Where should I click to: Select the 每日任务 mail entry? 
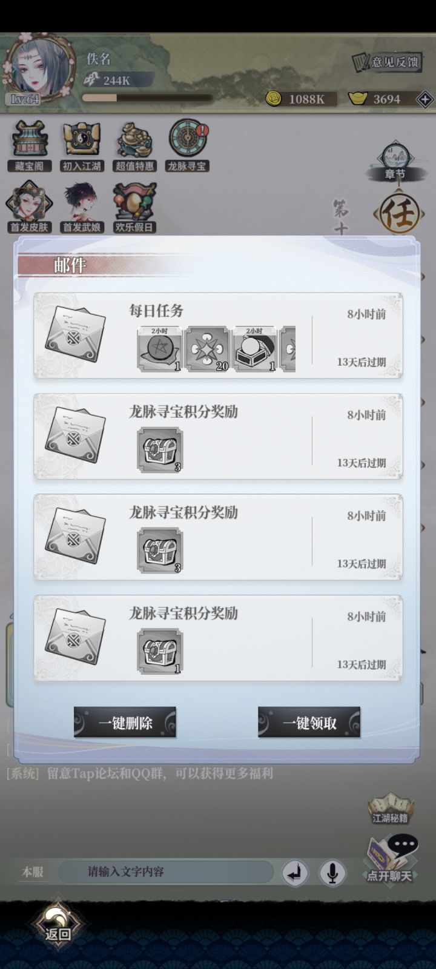[x=218, y=336]
